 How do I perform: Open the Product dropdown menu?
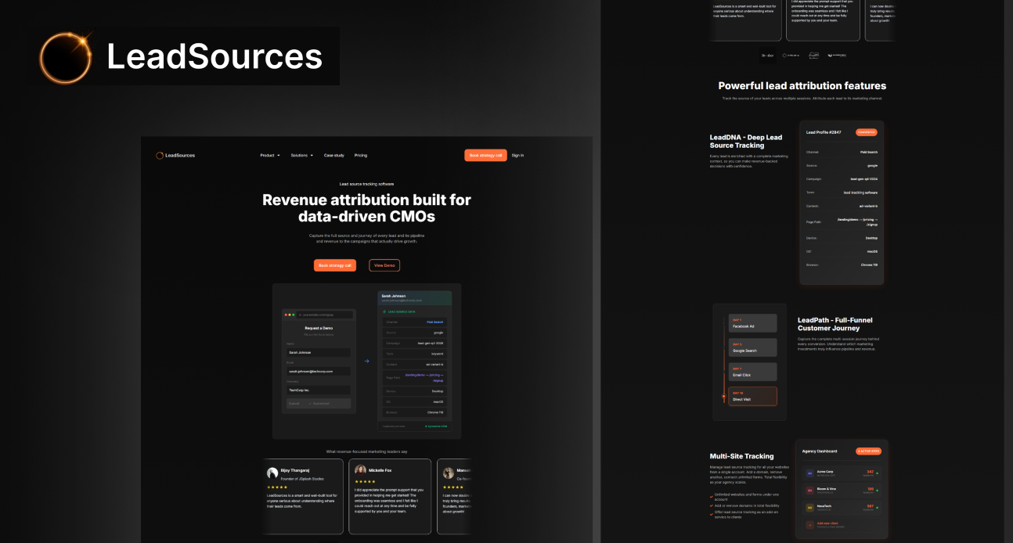tap(270, 156)
